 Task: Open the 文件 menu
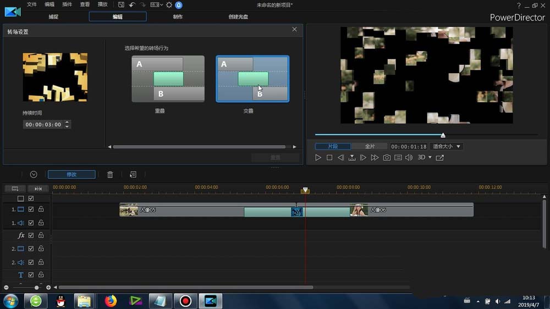32,4
